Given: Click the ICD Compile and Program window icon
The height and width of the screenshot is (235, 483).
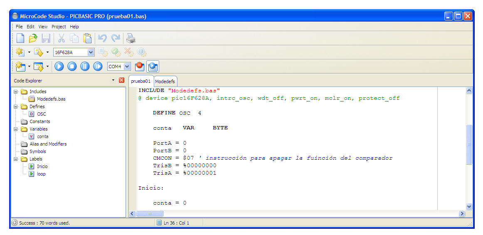Looking at the screenshot, I should pos(39,66).
